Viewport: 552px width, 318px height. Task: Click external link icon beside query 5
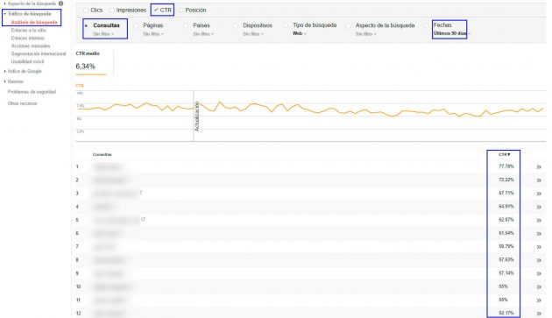(144, 219)
